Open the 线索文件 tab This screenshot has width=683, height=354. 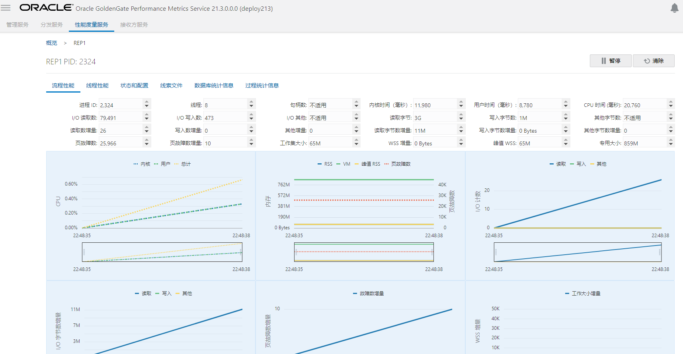(x=172, y=85)
